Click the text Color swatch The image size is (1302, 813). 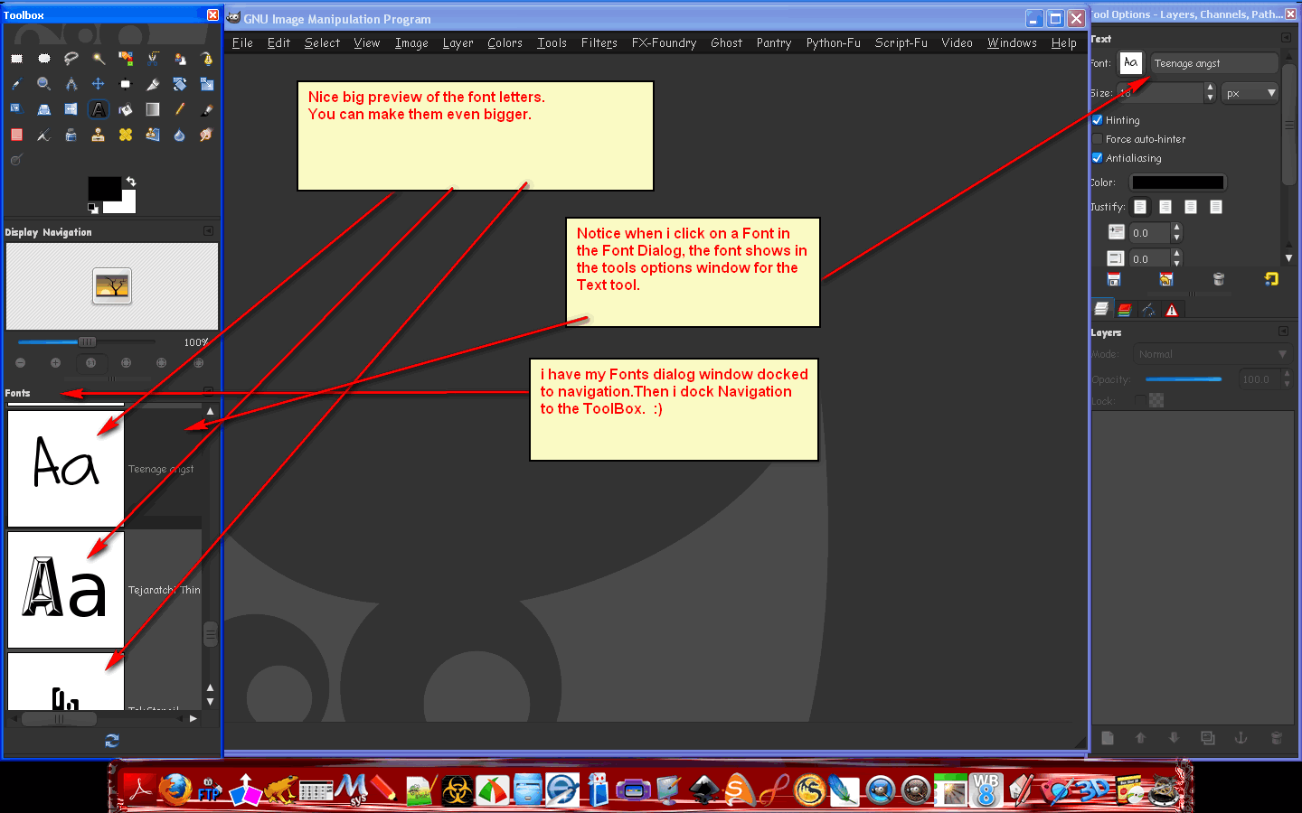pyautogui.click(x=1178, y=182)
